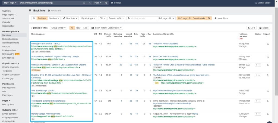Open How to use help
The height and width of the screenshot is (123, 278).
pos(54,11)
